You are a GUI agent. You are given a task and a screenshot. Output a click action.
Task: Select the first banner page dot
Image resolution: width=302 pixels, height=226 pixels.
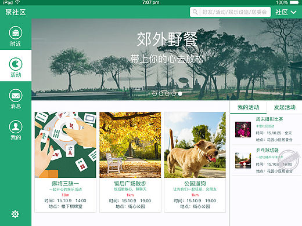click(154, 94)
